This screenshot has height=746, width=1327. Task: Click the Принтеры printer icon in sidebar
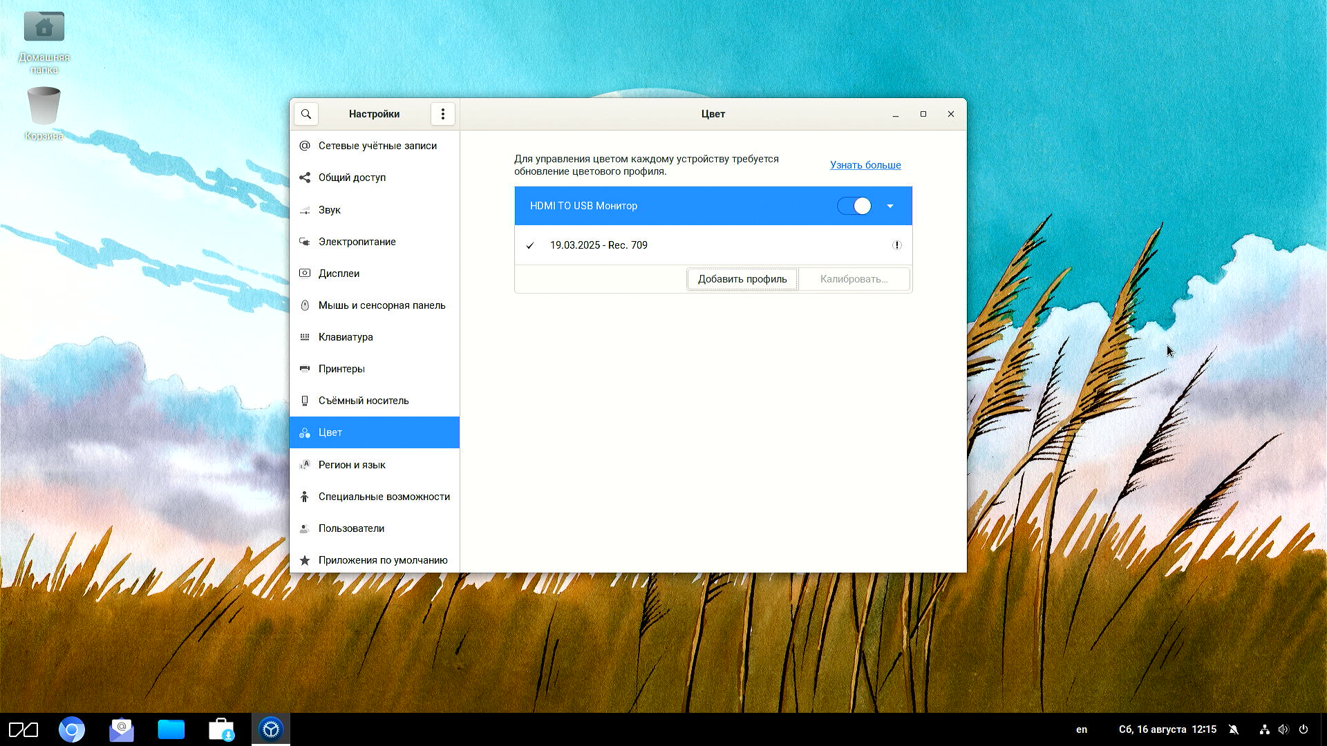(305, 369)
